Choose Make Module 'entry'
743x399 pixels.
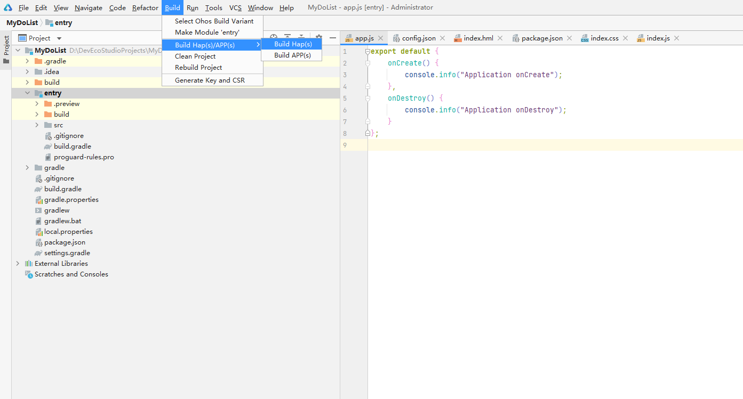click(212, 32)
